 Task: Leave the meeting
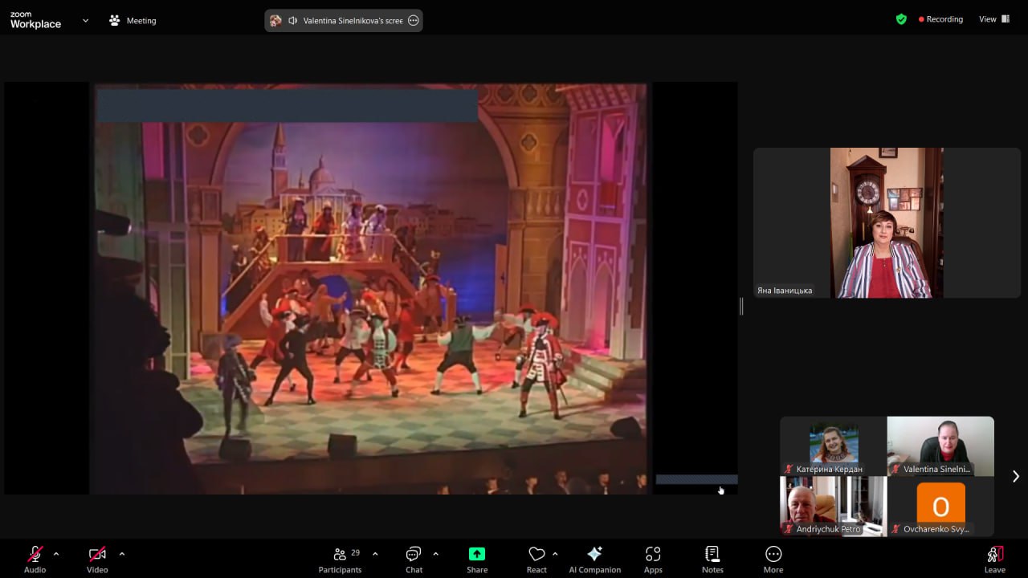pos(995,559)
